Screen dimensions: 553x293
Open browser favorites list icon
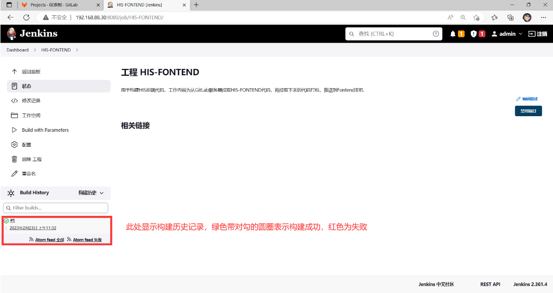click(x=494, y=17)
